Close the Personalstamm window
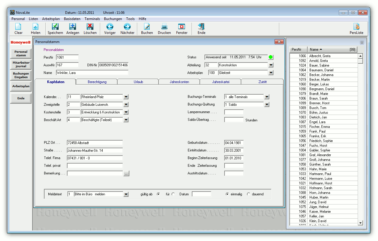This screenshot has width=378, height=241. point(279,42)
